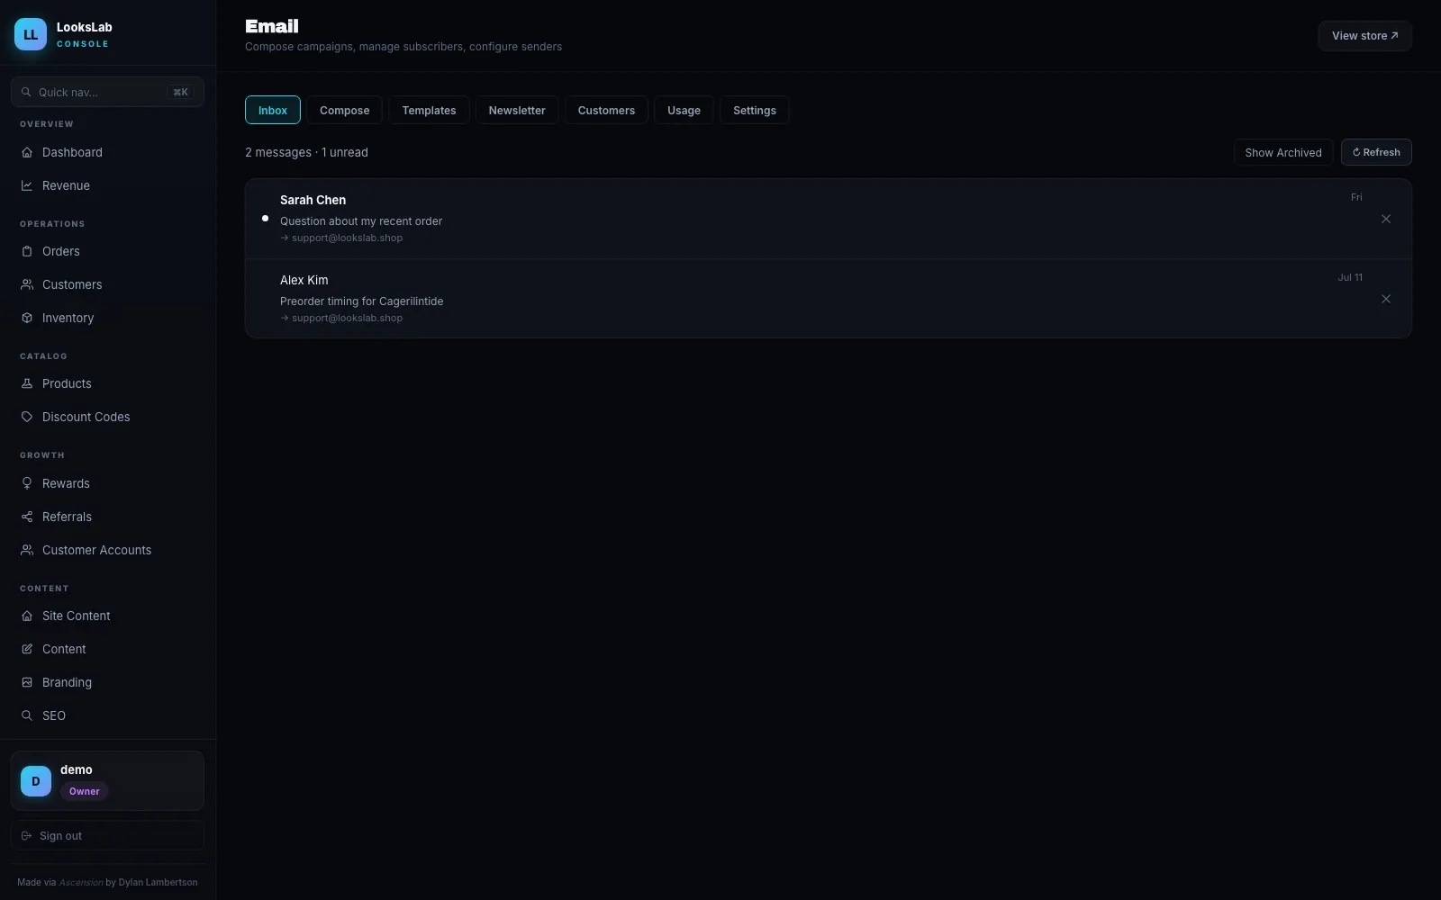
Task: Open Alex Kim's preorder timing message
Action: (829, 299)
